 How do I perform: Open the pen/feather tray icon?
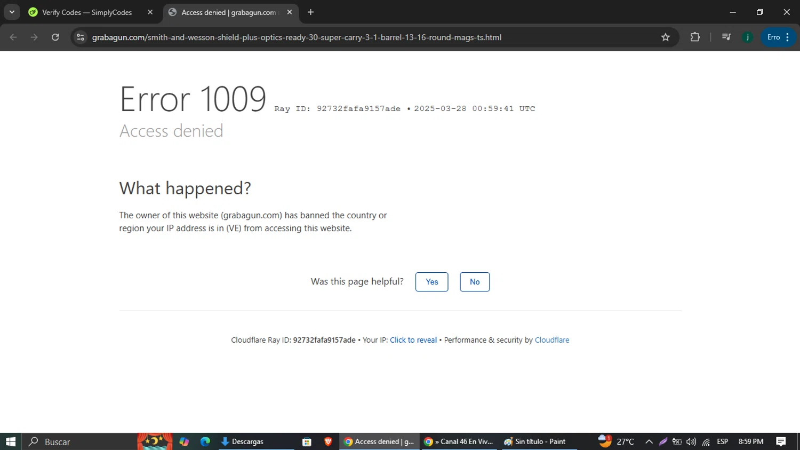coord(663,441)
